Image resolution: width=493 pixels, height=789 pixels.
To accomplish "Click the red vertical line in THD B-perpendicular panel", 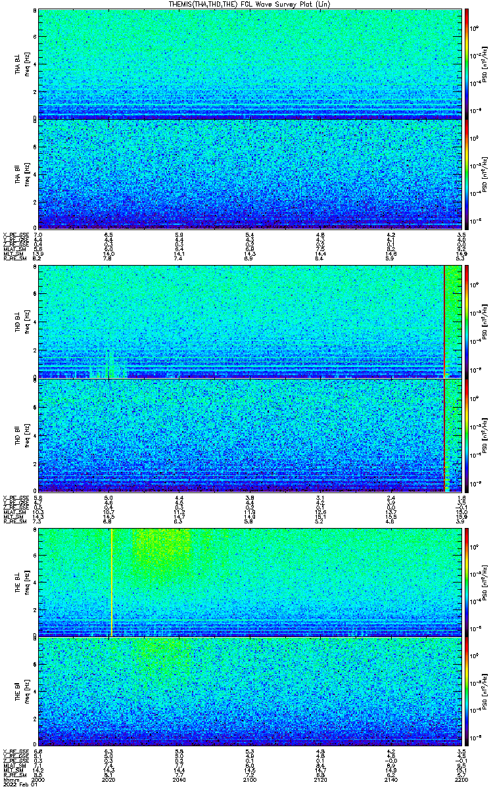I will 445,321.
